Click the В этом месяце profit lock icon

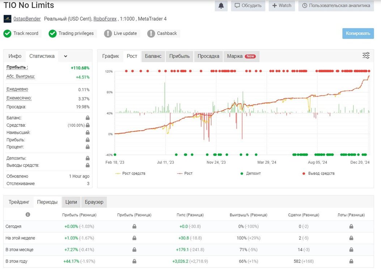pos(134,250)
